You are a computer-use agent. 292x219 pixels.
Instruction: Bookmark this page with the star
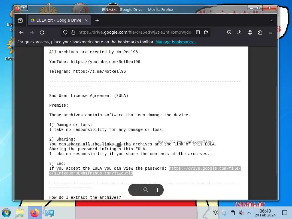[x=206, y=32]
